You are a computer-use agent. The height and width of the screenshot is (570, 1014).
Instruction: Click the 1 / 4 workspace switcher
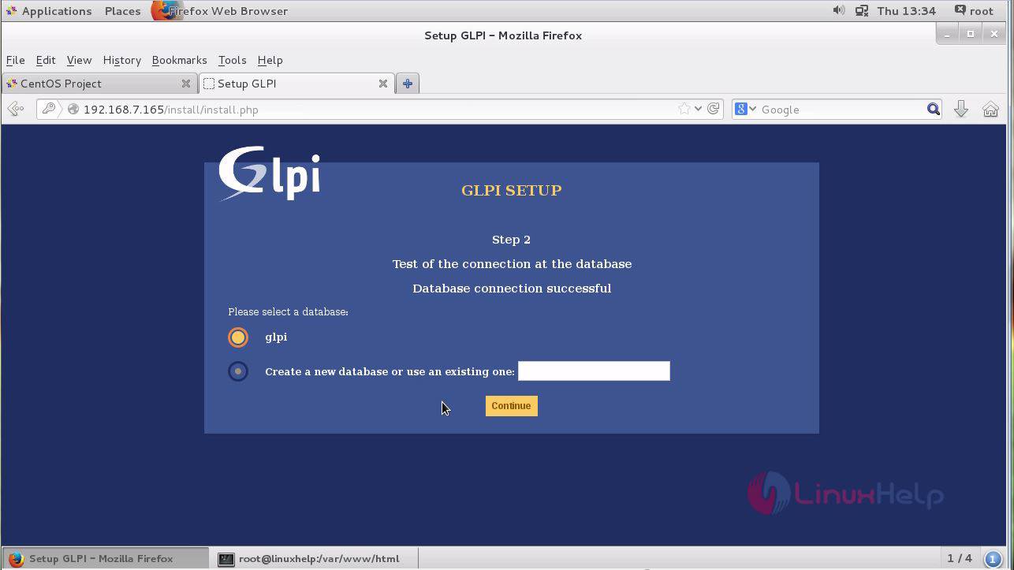pyautogui.click(x=960, y=558)
